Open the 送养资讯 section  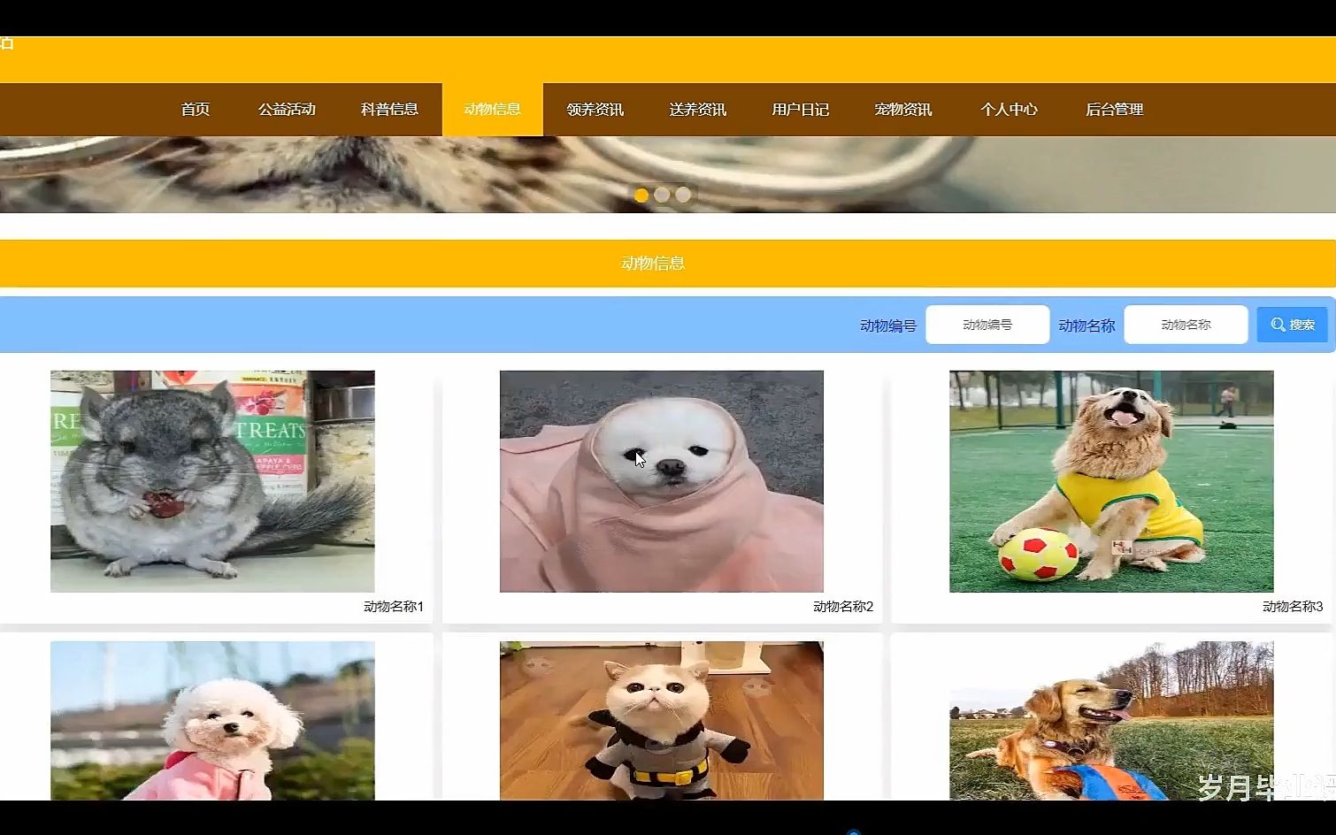pyautogui.click(x=697, y=110)
